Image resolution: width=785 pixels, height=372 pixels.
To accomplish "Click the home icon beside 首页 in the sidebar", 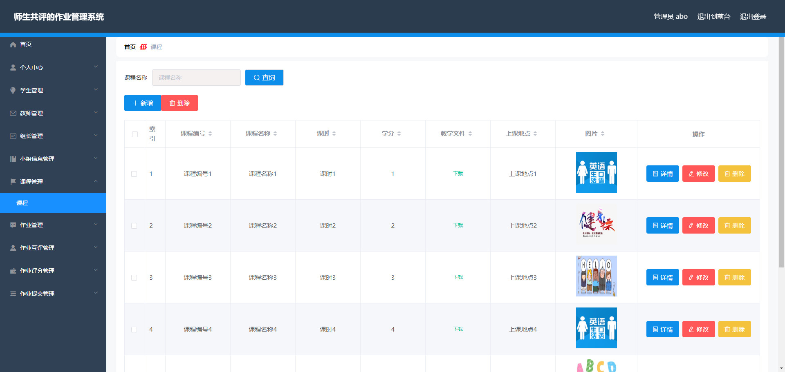I will click(13, 45).
